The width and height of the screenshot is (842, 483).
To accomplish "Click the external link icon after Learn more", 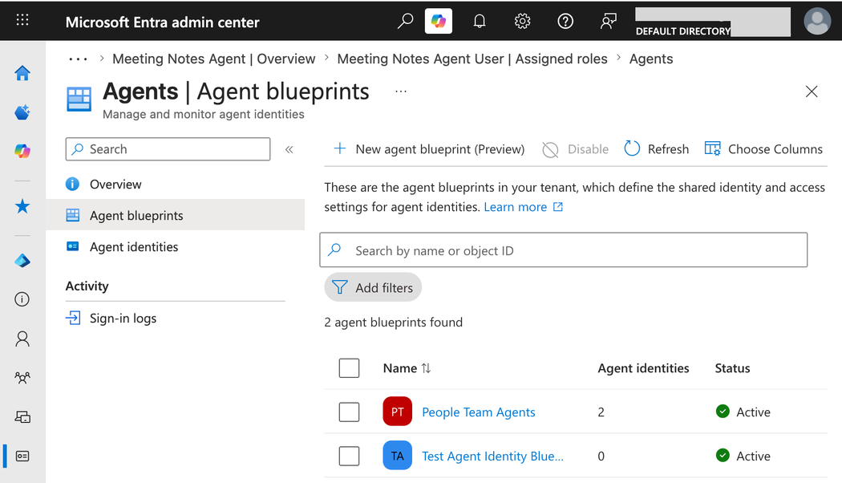I will pos(558,207).
